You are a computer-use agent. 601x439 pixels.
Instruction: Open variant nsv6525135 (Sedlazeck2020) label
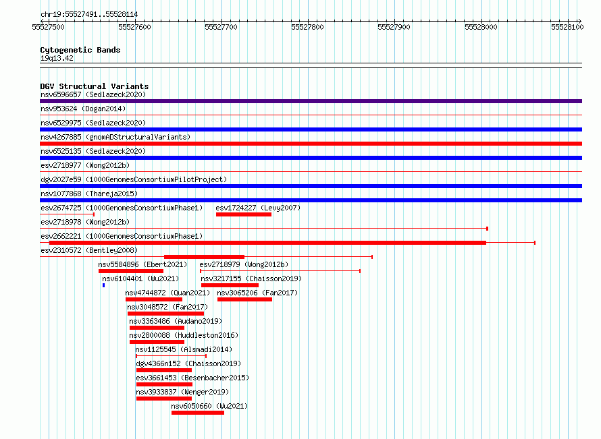(x=93, y=151)
